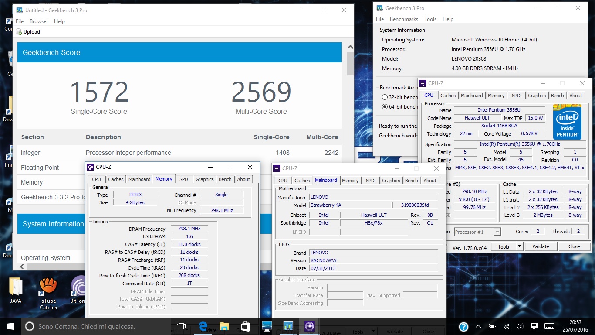Select the 32-bit benchmark radio button
The image size is (595, 335).
click(385, 97)
